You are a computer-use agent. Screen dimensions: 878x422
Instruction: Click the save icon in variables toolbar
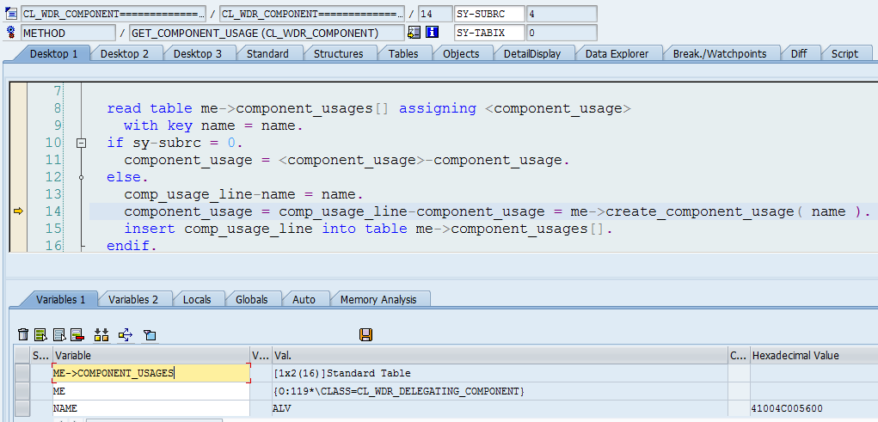(365, 334)
